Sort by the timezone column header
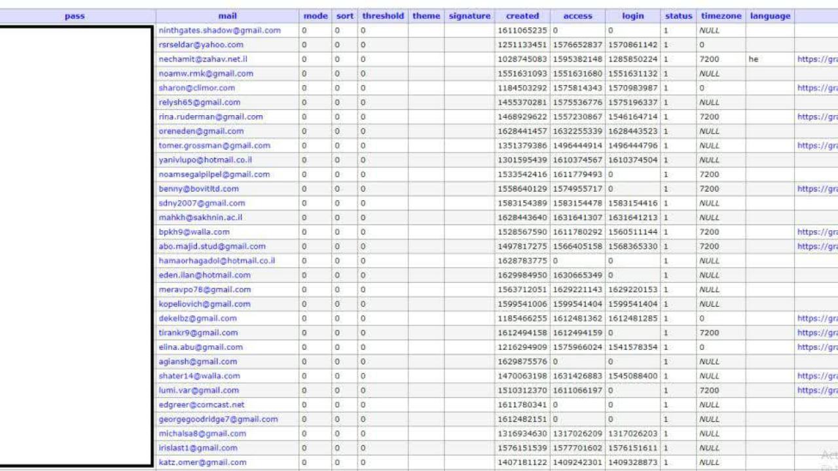The height and width of the screenshot is (471, 838). [721, 16]
